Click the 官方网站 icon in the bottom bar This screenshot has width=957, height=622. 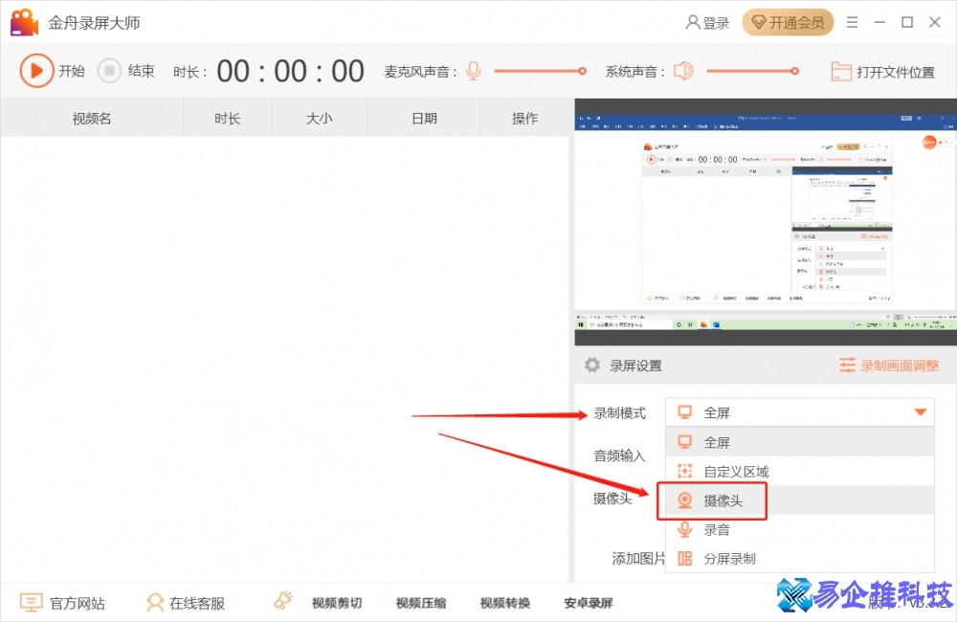coord(32,603)
